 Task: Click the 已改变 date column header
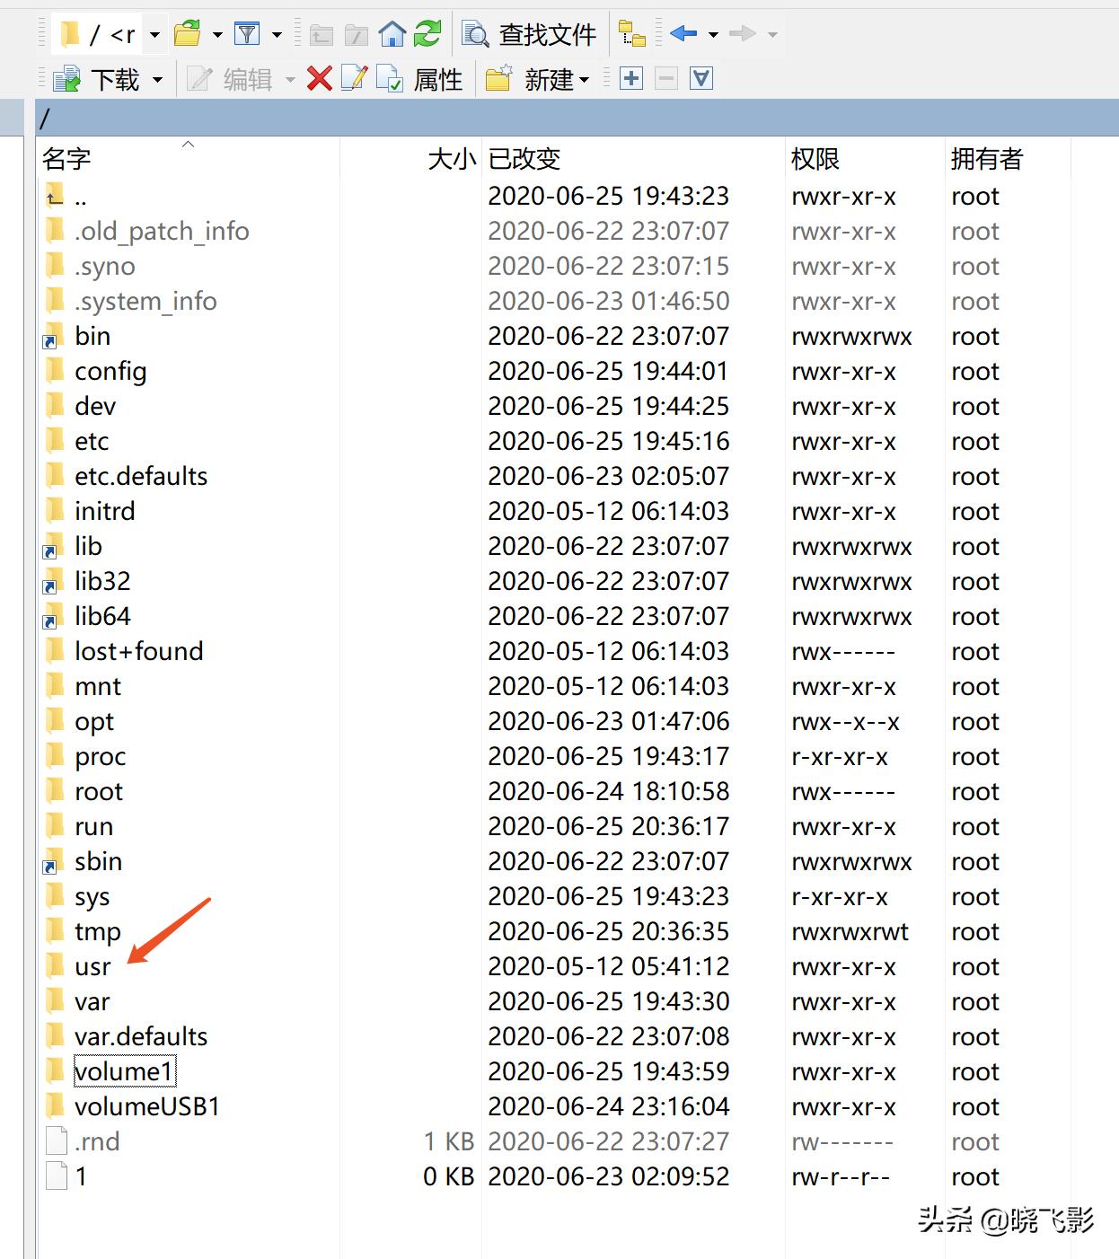coord(524,158)
